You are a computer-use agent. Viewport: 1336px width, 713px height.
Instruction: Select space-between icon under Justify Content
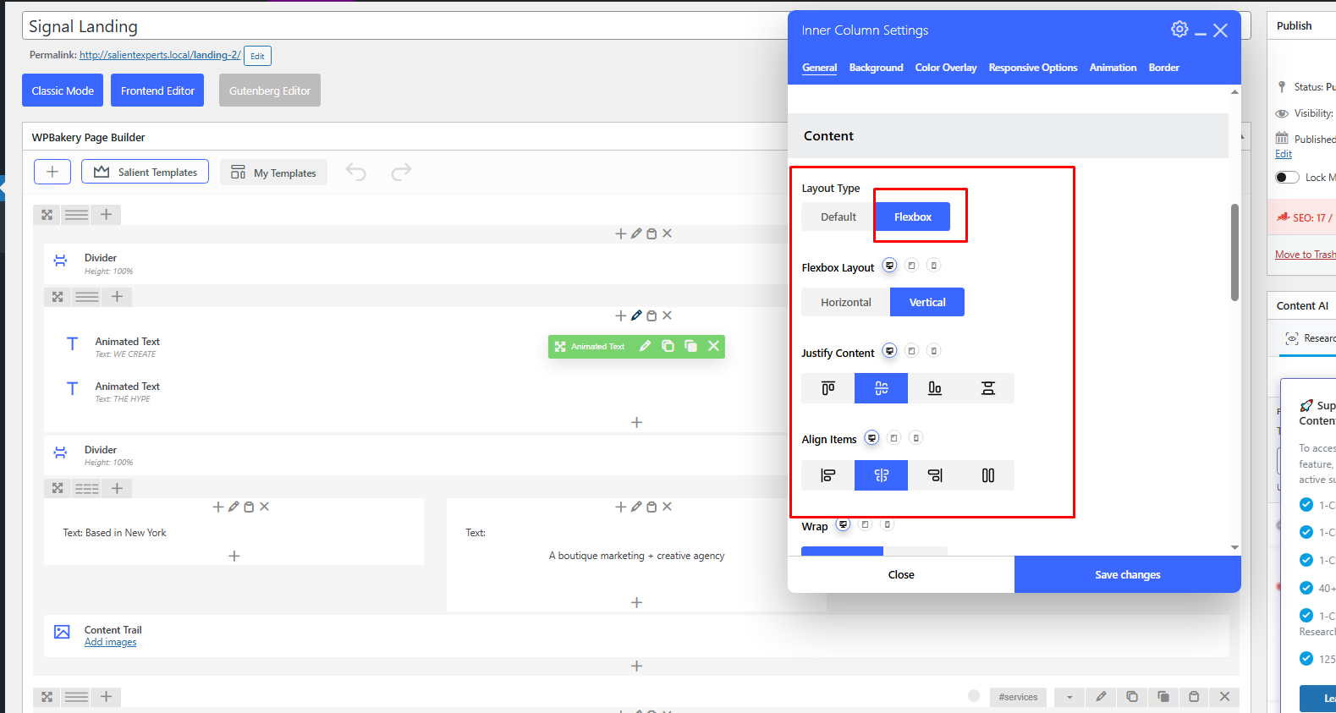coord(987,388)
